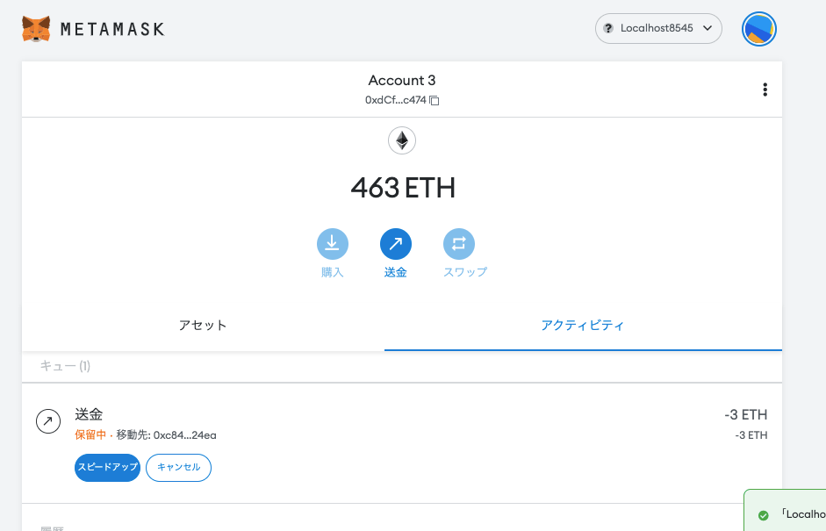Switch to the アセット tab

(x=203, y=326)
